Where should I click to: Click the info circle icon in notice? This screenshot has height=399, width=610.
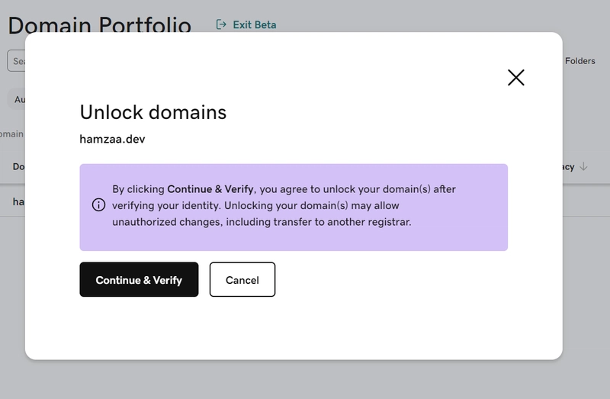click(x=98, y=204)
